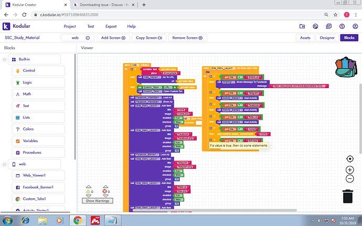Screen dimensions: 362x226
Task: Switch to the Designer view
Action: [327, 38]
